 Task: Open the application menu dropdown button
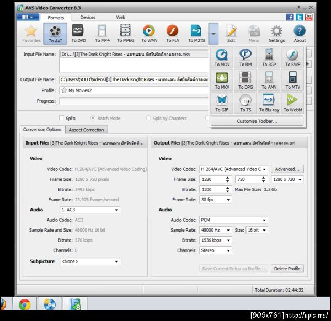28,17
